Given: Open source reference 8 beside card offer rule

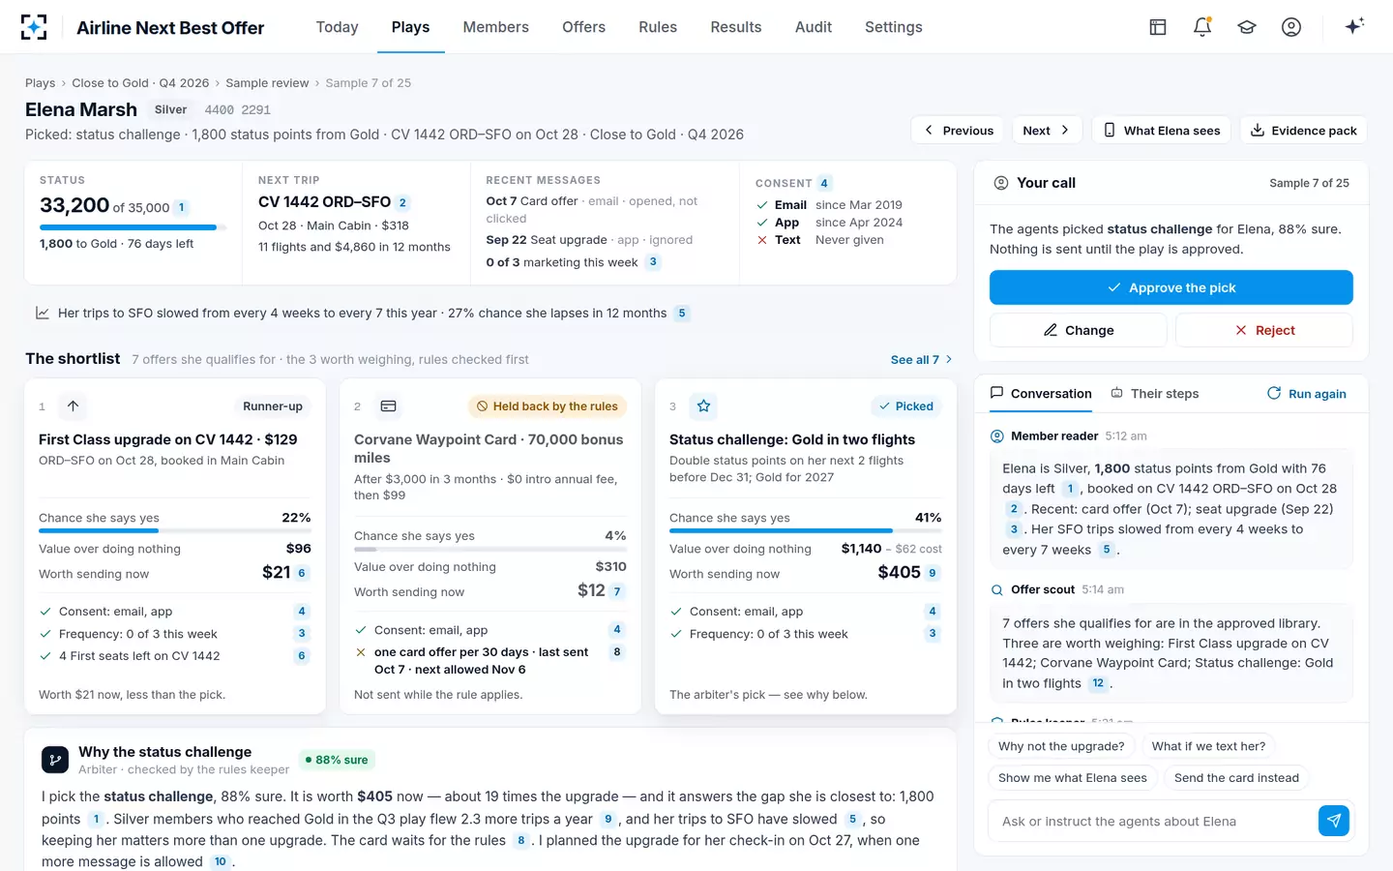Looking at the screenshot, I should click(617, 652).
